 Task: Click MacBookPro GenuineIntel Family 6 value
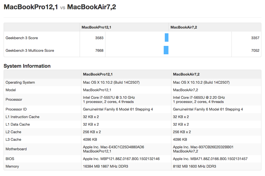point(118,109)
